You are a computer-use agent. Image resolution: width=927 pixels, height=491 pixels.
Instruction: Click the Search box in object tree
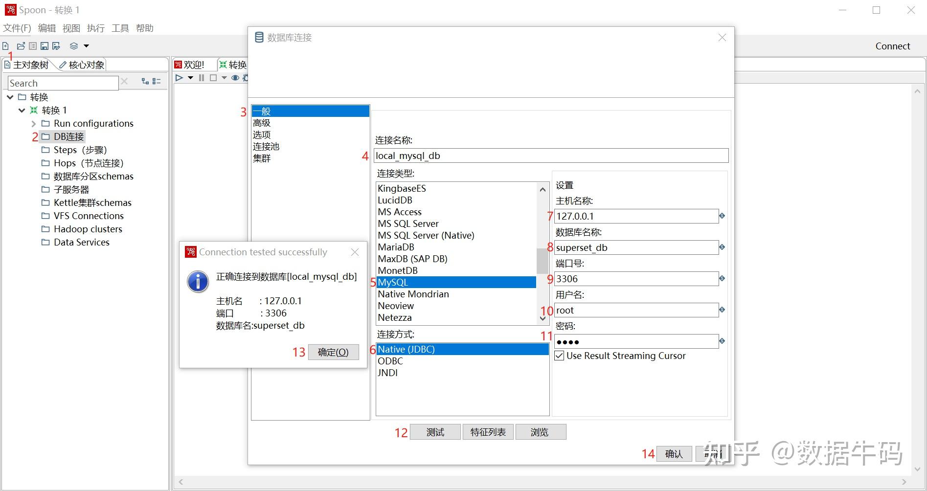pos(63,83)
